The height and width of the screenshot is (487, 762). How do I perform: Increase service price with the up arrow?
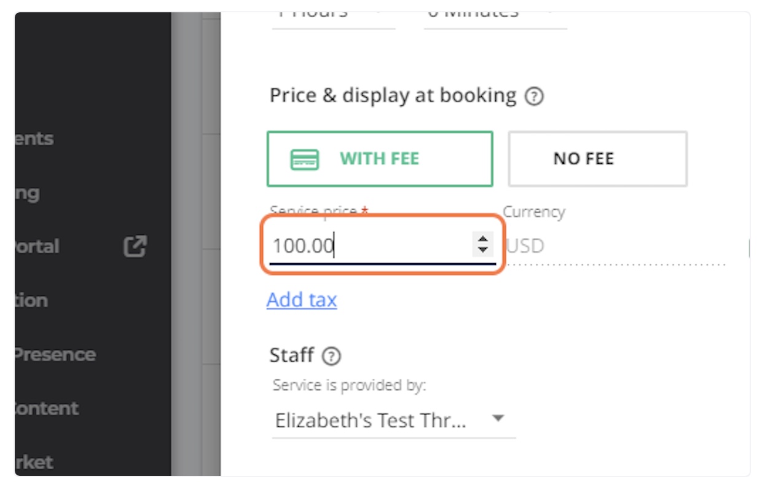483,240
